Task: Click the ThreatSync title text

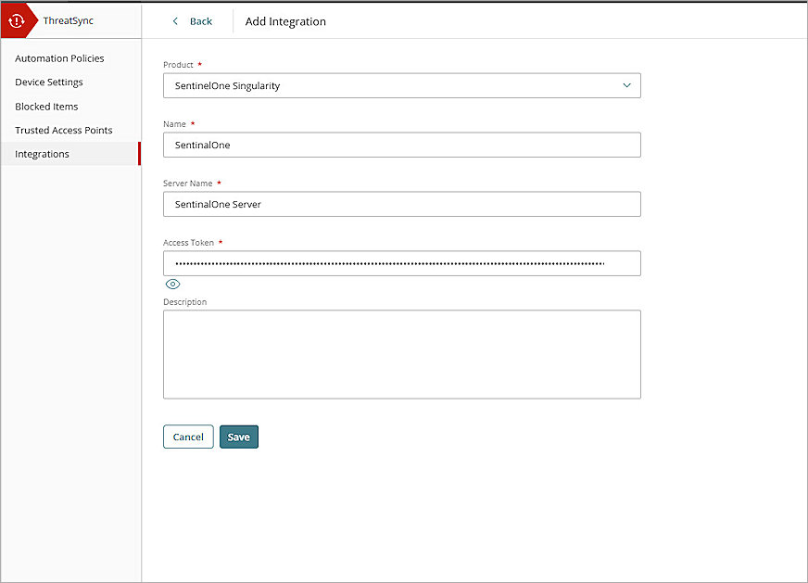Action: [68, 20]
